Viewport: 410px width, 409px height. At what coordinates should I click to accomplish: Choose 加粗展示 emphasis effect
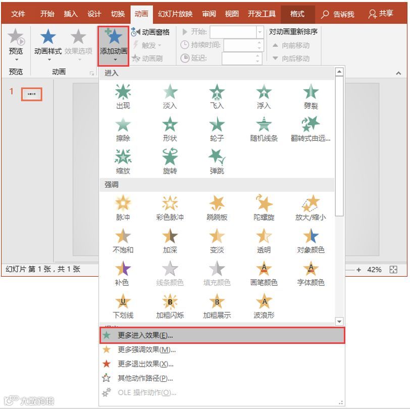217,306
